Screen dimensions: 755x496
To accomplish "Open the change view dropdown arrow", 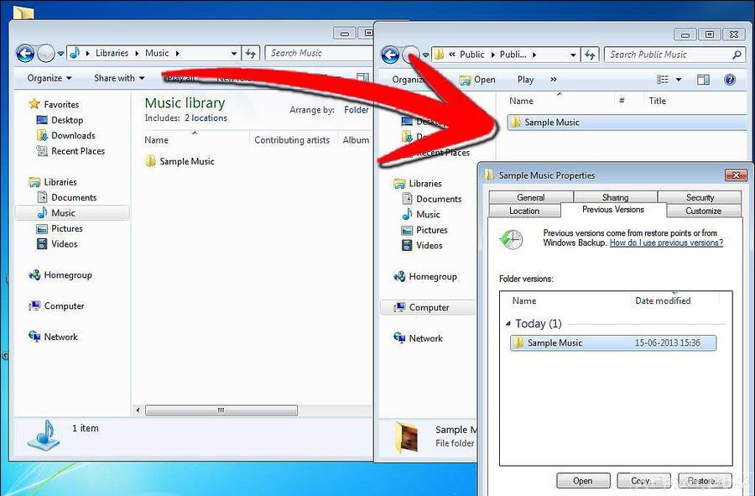I will (679, 80).
